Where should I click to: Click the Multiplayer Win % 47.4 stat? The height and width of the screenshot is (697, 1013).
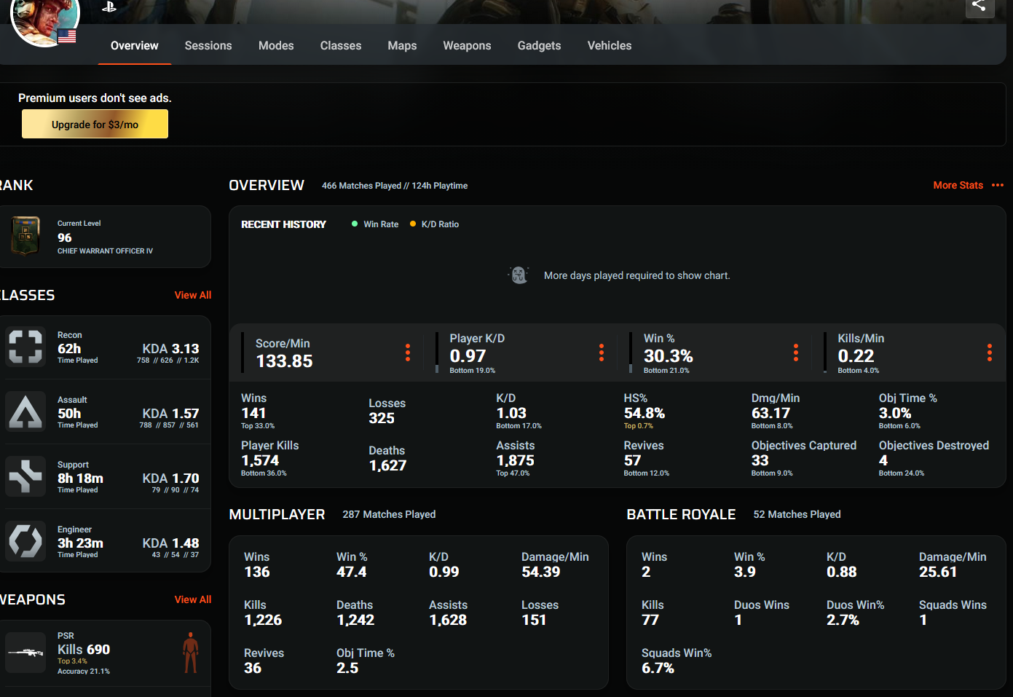coord(352,565)
